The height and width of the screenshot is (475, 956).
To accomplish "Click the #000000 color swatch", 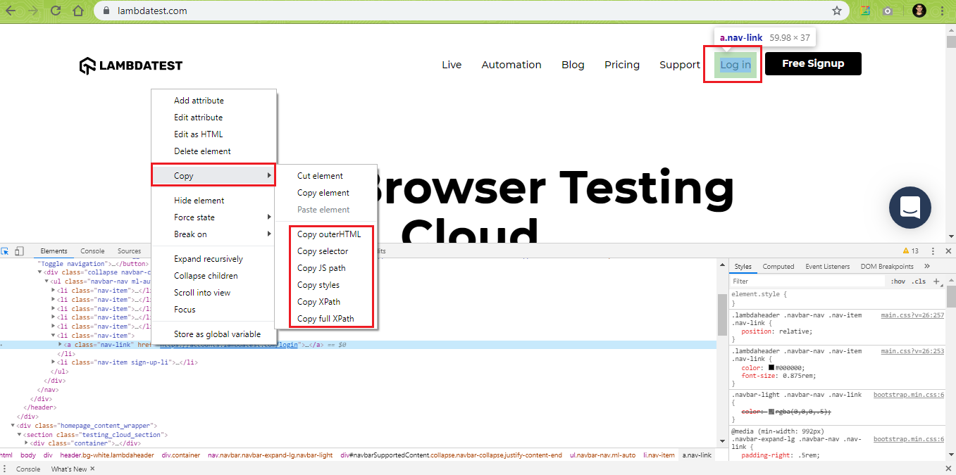I will click(x=771, y=367).
